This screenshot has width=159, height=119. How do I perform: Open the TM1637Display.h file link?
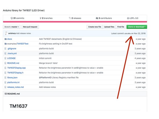(15, 73)
